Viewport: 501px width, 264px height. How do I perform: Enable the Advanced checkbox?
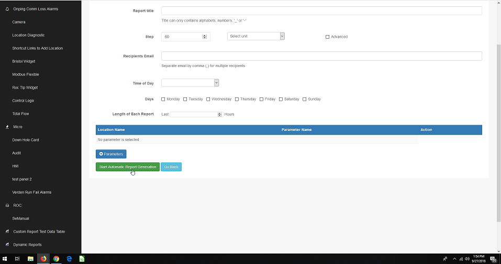tap(328, 37)
